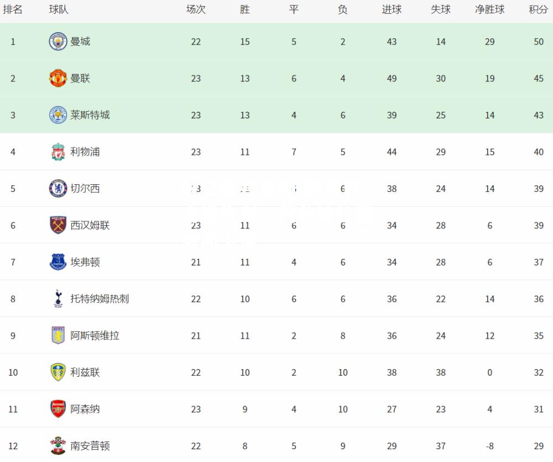Open the Liverpool club crest
553x462 pixels.
click(x=58, y=152)
